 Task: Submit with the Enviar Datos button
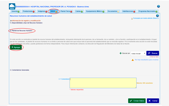(x=137, y=101)
